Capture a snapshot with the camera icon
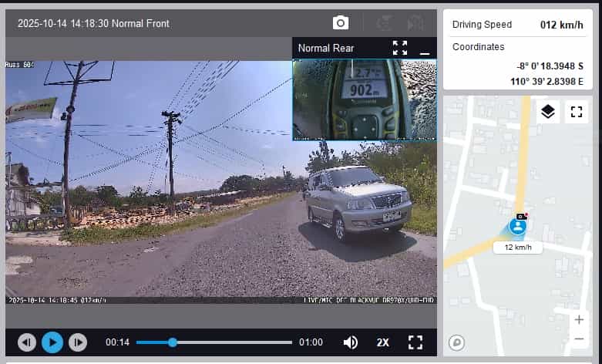 [x=340, y=23]
